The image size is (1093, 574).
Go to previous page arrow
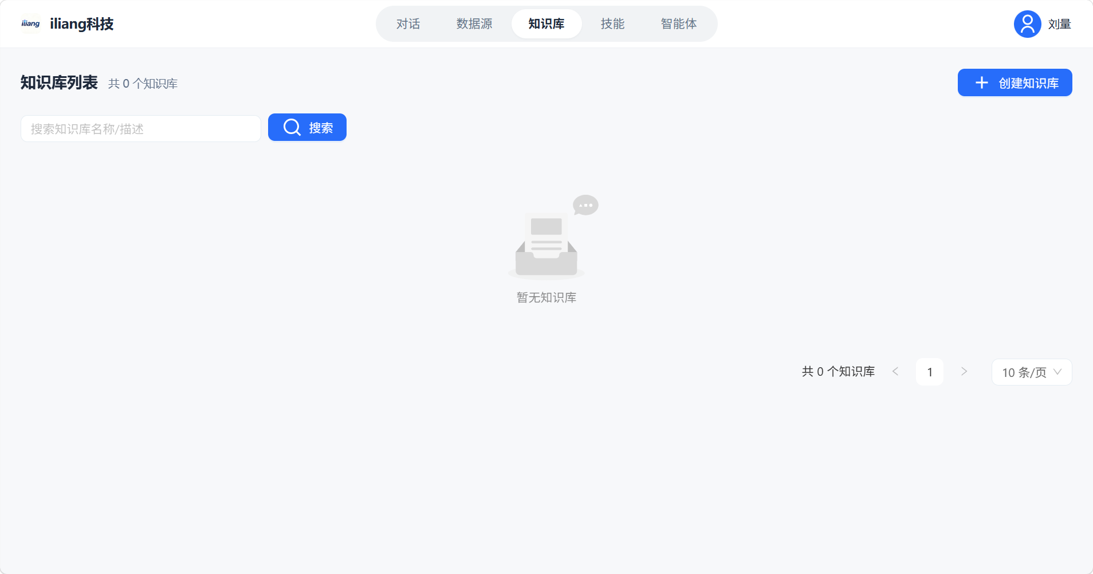coord(895,372)
